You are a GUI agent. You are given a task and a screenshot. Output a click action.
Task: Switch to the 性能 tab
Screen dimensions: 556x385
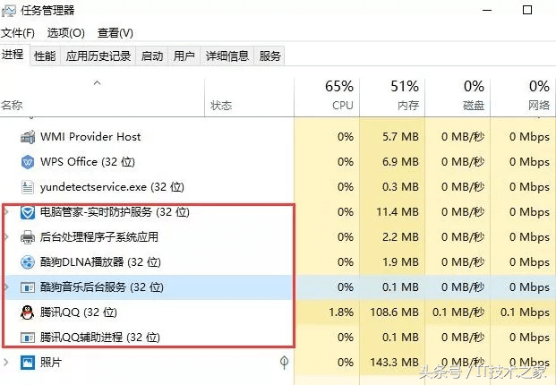point(45,56)
